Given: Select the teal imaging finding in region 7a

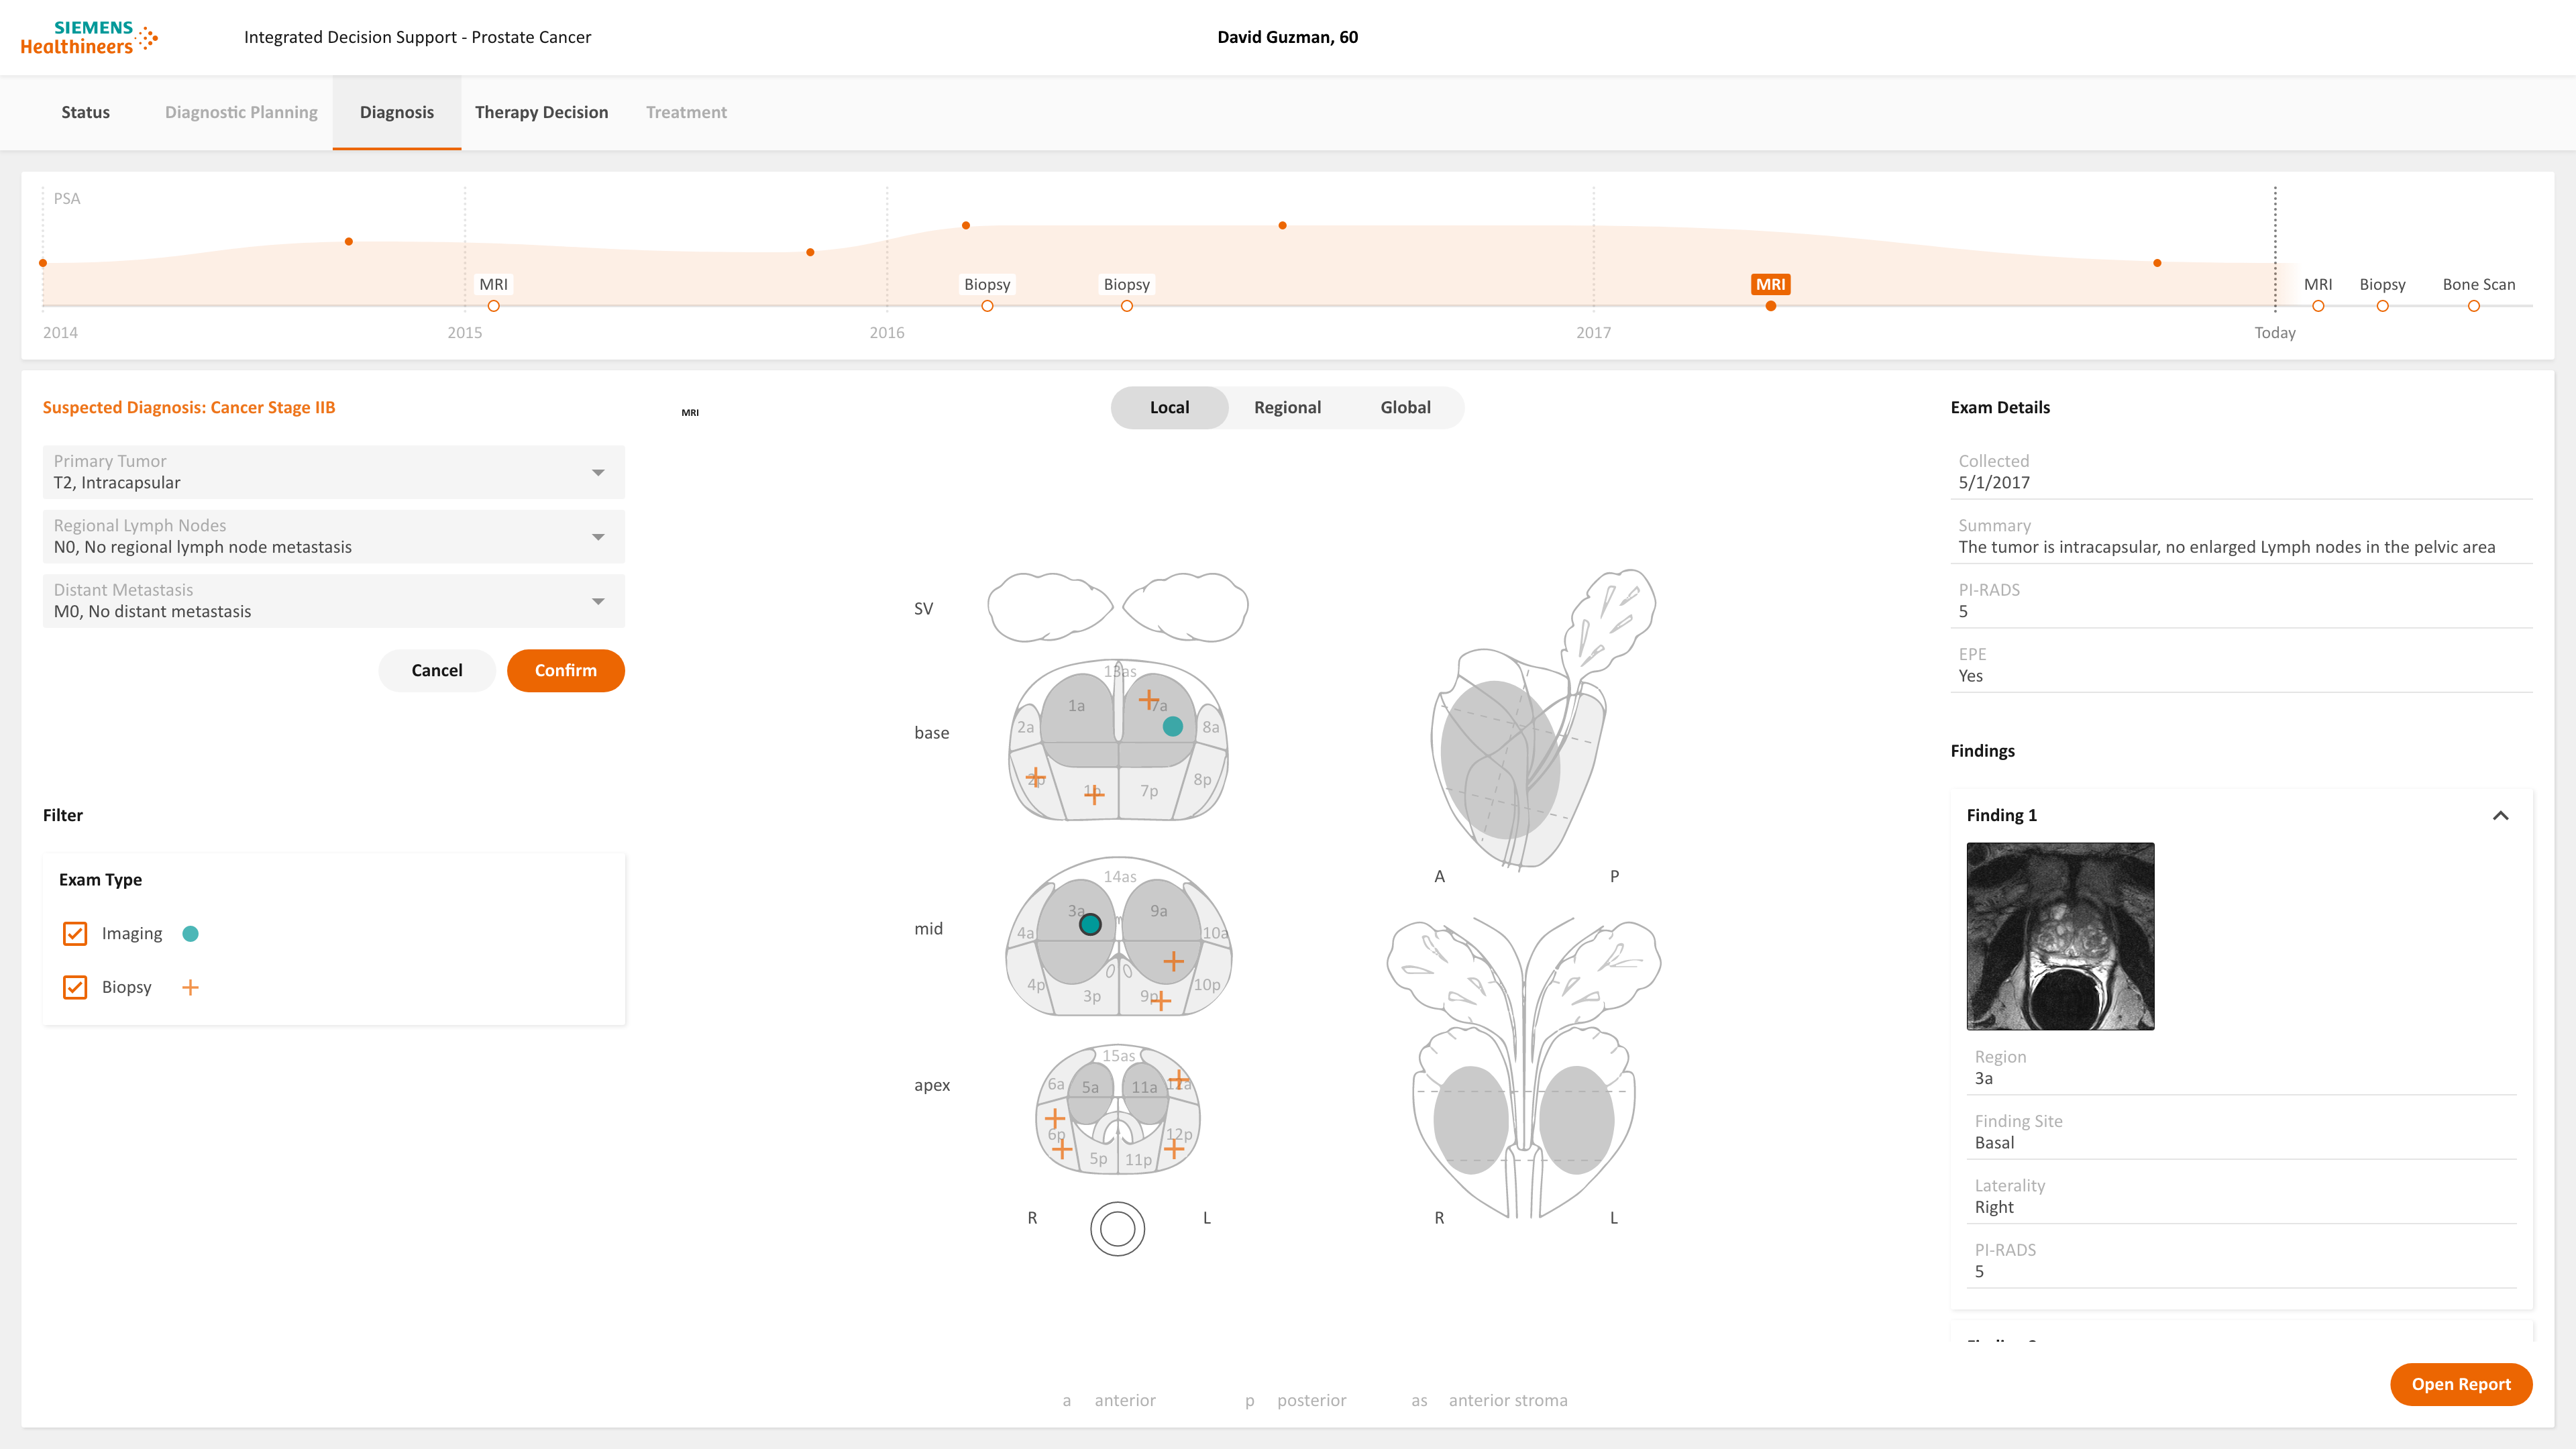Looking at the screenshot, I should 1173,727.
